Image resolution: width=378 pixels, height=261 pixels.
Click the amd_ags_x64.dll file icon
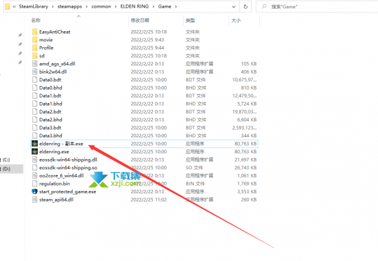pos(35,64)
